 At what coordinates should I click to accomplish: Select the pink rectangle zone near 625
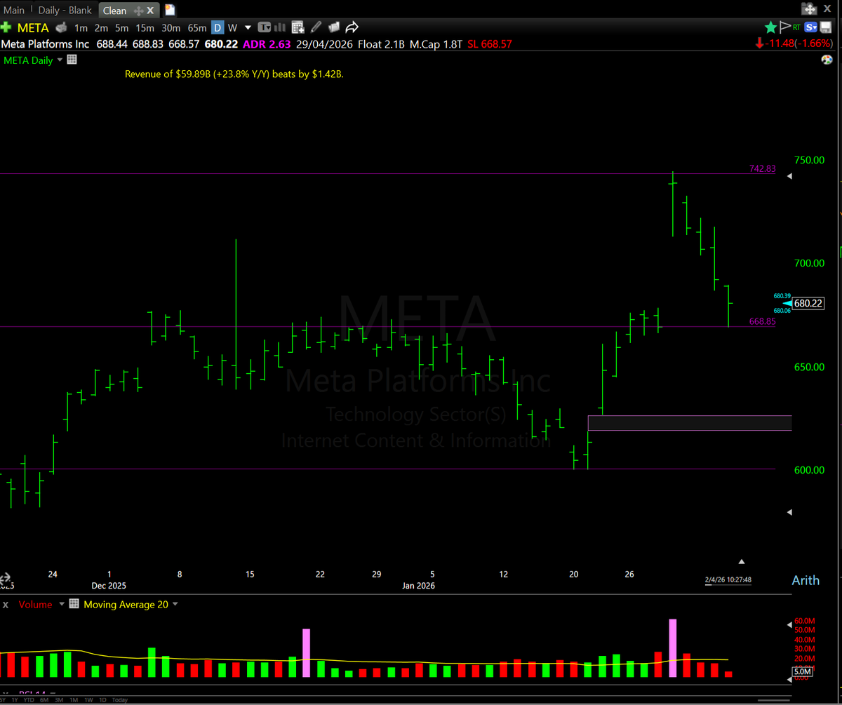point(689,423)
